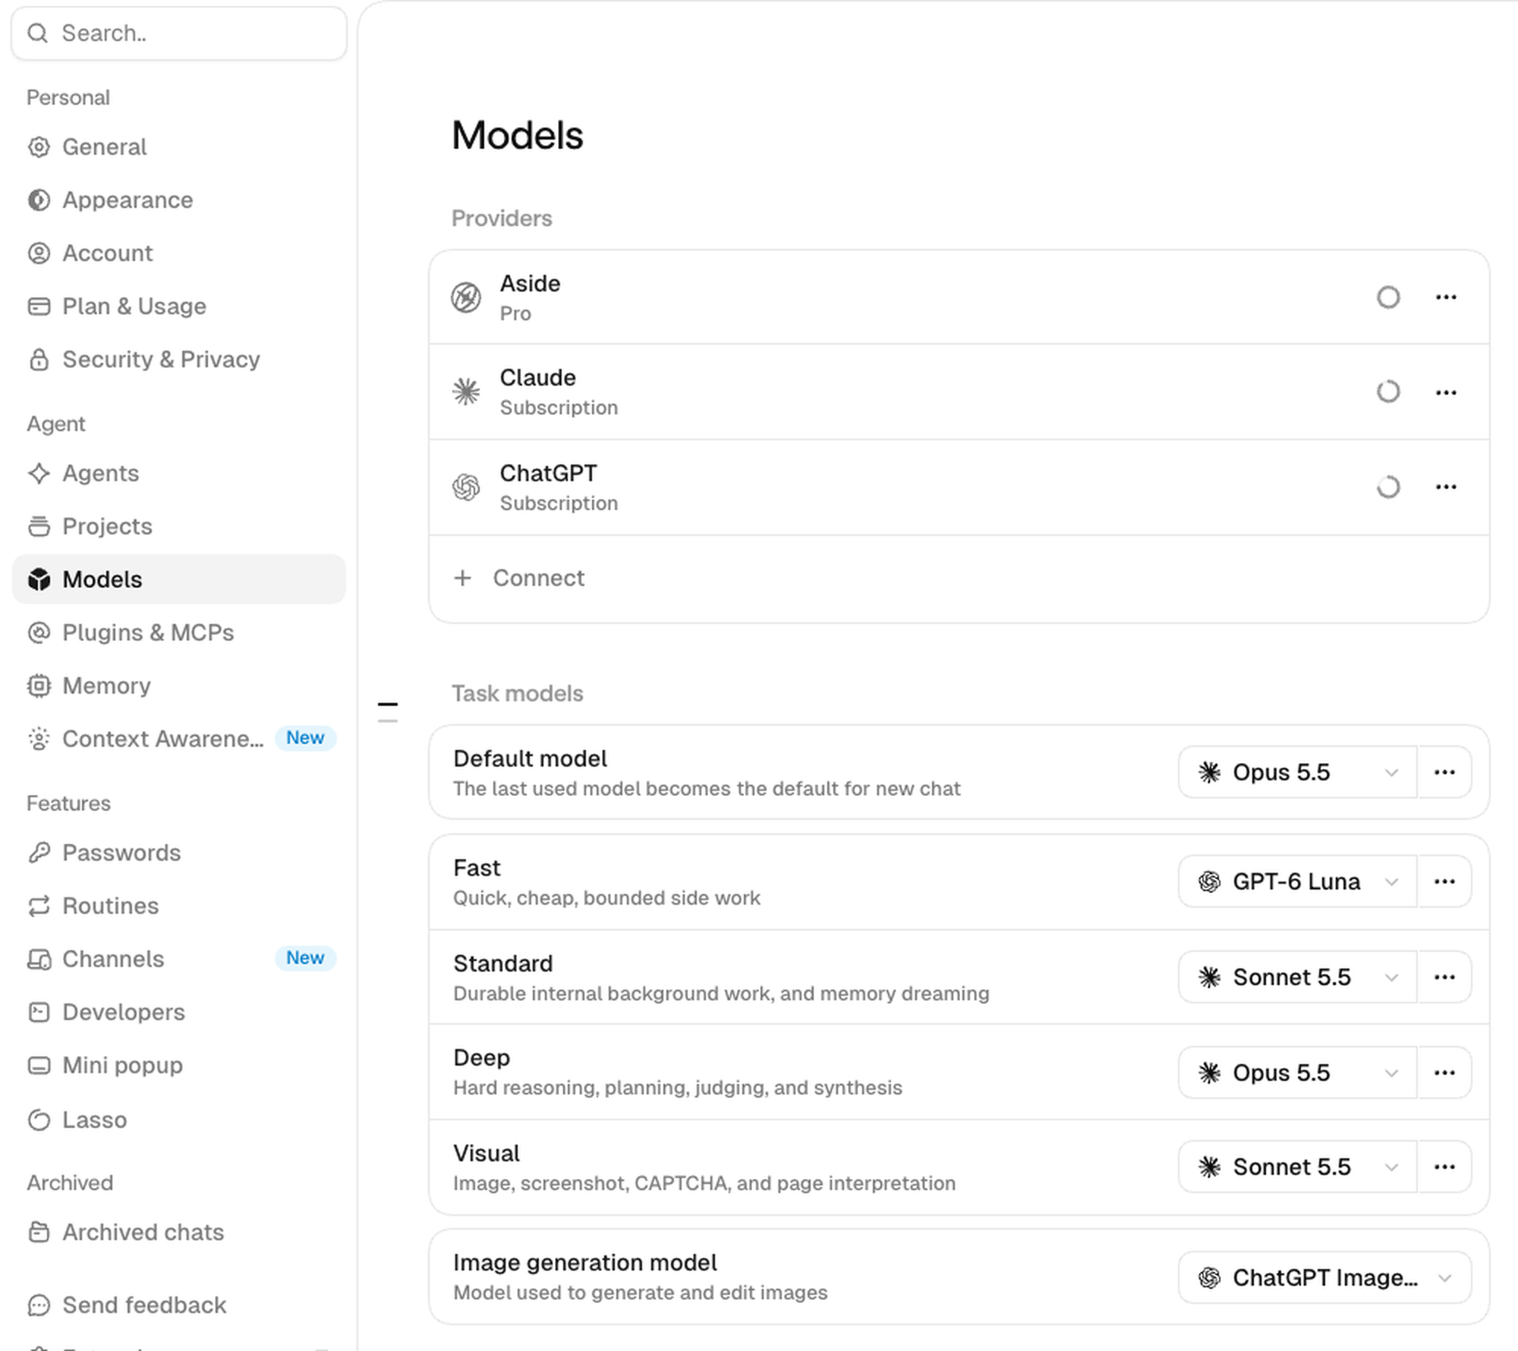Open the ellipsis menu for Fast model
The height and width of the screenshot is (1351, 1518).
click(1444, 881)
